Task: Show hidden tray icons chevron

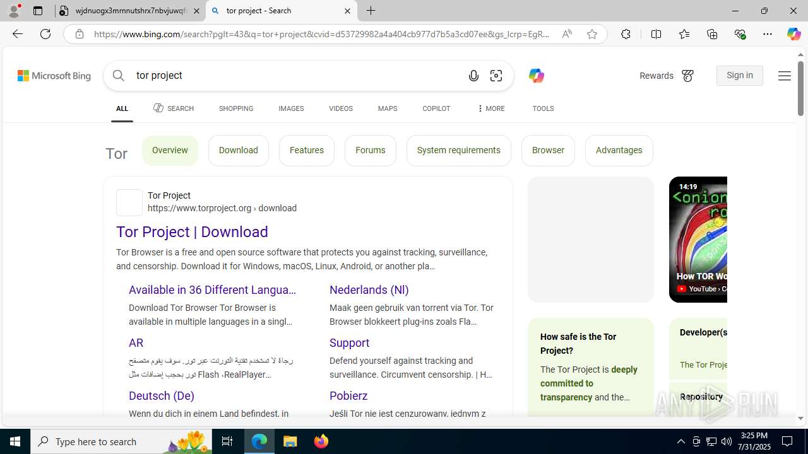Action: [x=680, y=441]
